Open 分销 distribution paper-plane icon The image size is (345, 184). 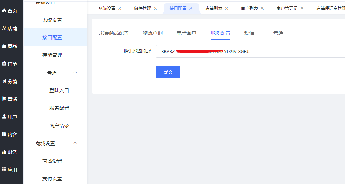[4, 81]
